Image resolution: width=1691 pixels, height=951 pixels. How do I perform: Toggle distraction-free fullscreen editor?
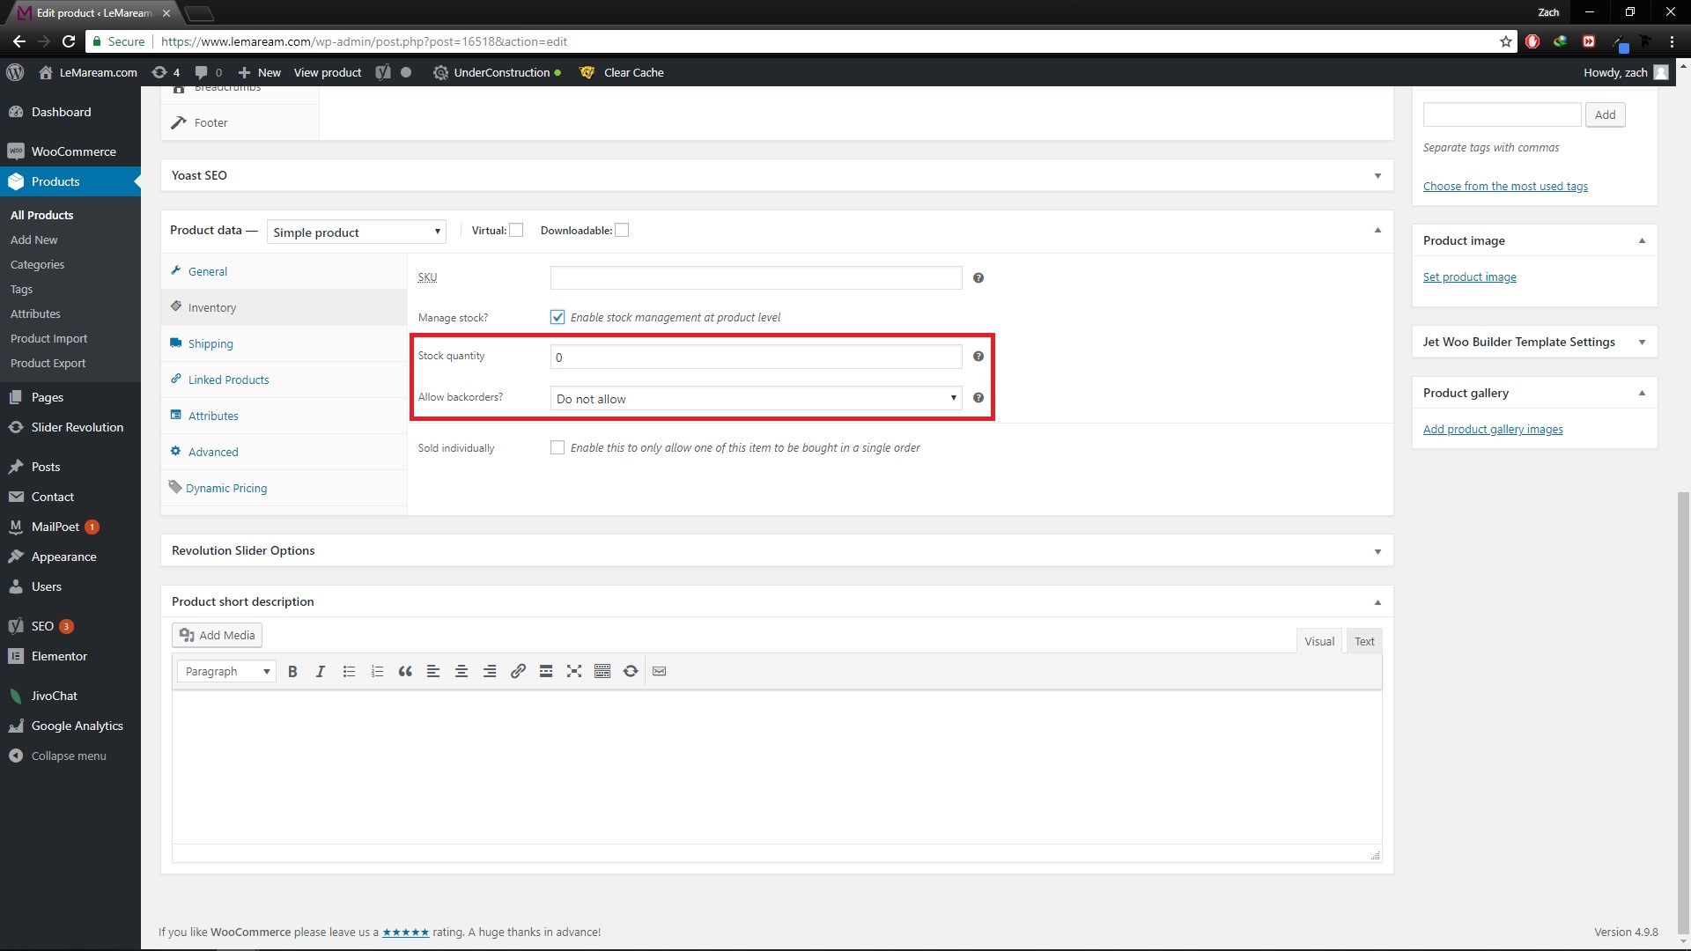[x=574, y=672]
